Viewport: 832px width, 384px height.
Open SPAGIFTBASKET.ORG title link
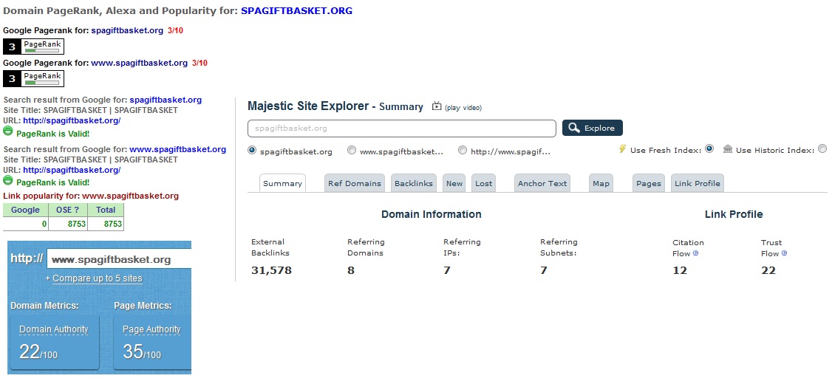[296, 10]
